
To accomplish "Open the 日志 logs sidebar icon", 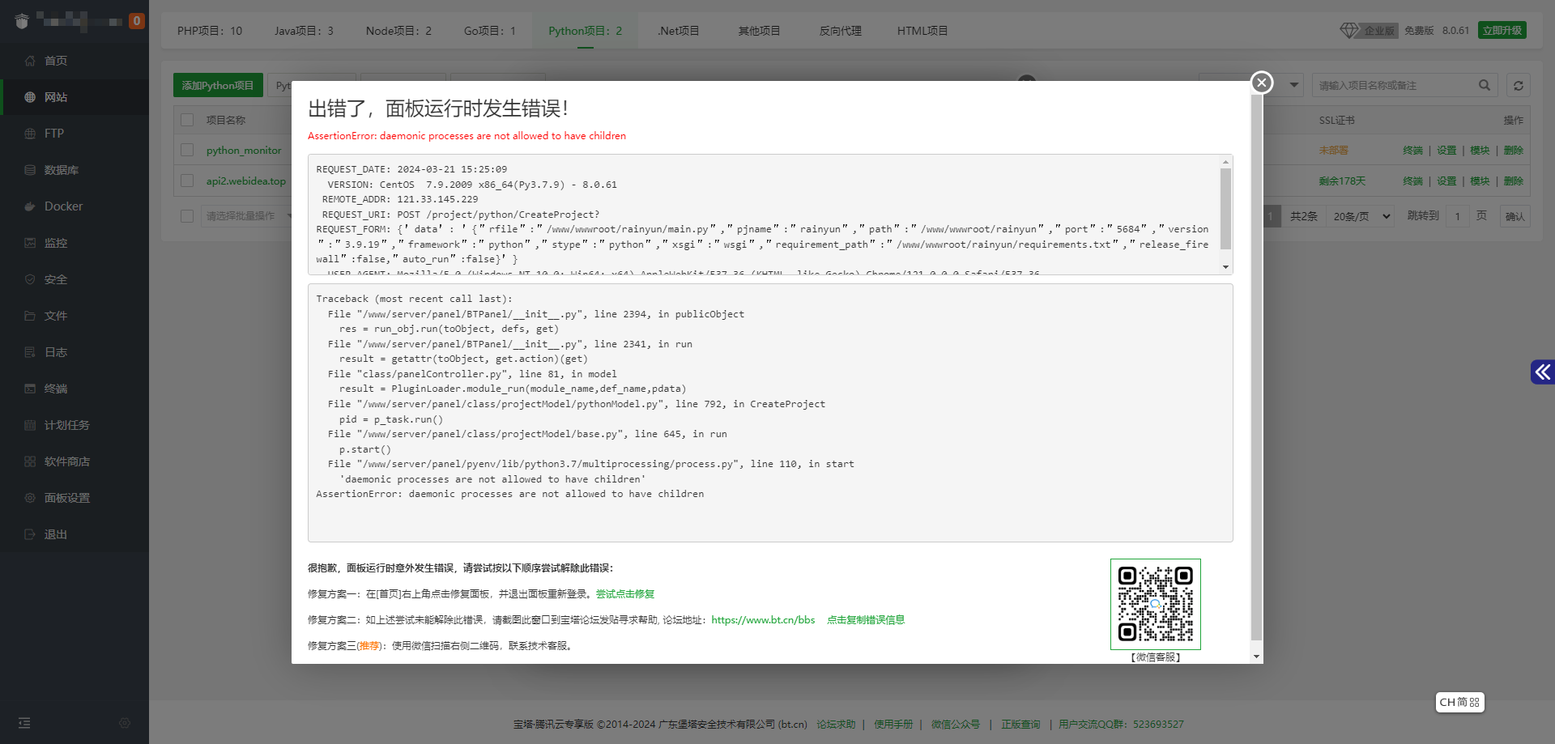I will [30, 352].
